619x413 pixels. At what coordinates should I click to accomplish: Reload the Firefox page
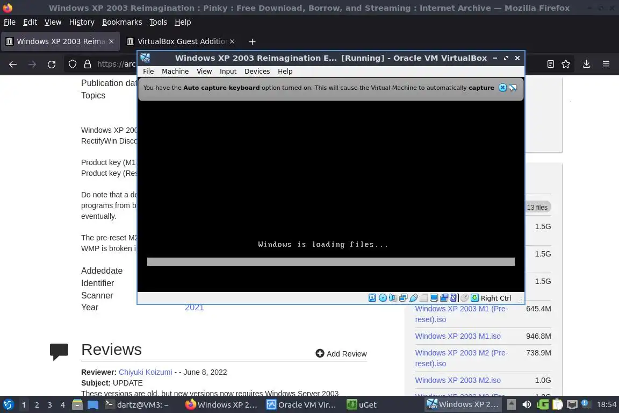click(52, 65)
